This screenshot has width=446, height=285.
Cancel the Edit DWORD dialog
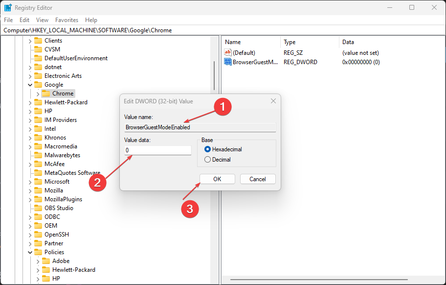[x=258, y=179]
